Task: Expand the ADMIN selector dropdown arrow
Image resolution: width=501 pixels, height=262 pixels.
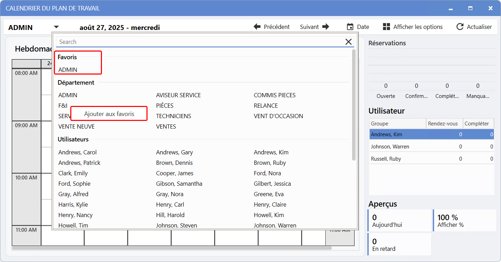Action: (x=56, y=27)
